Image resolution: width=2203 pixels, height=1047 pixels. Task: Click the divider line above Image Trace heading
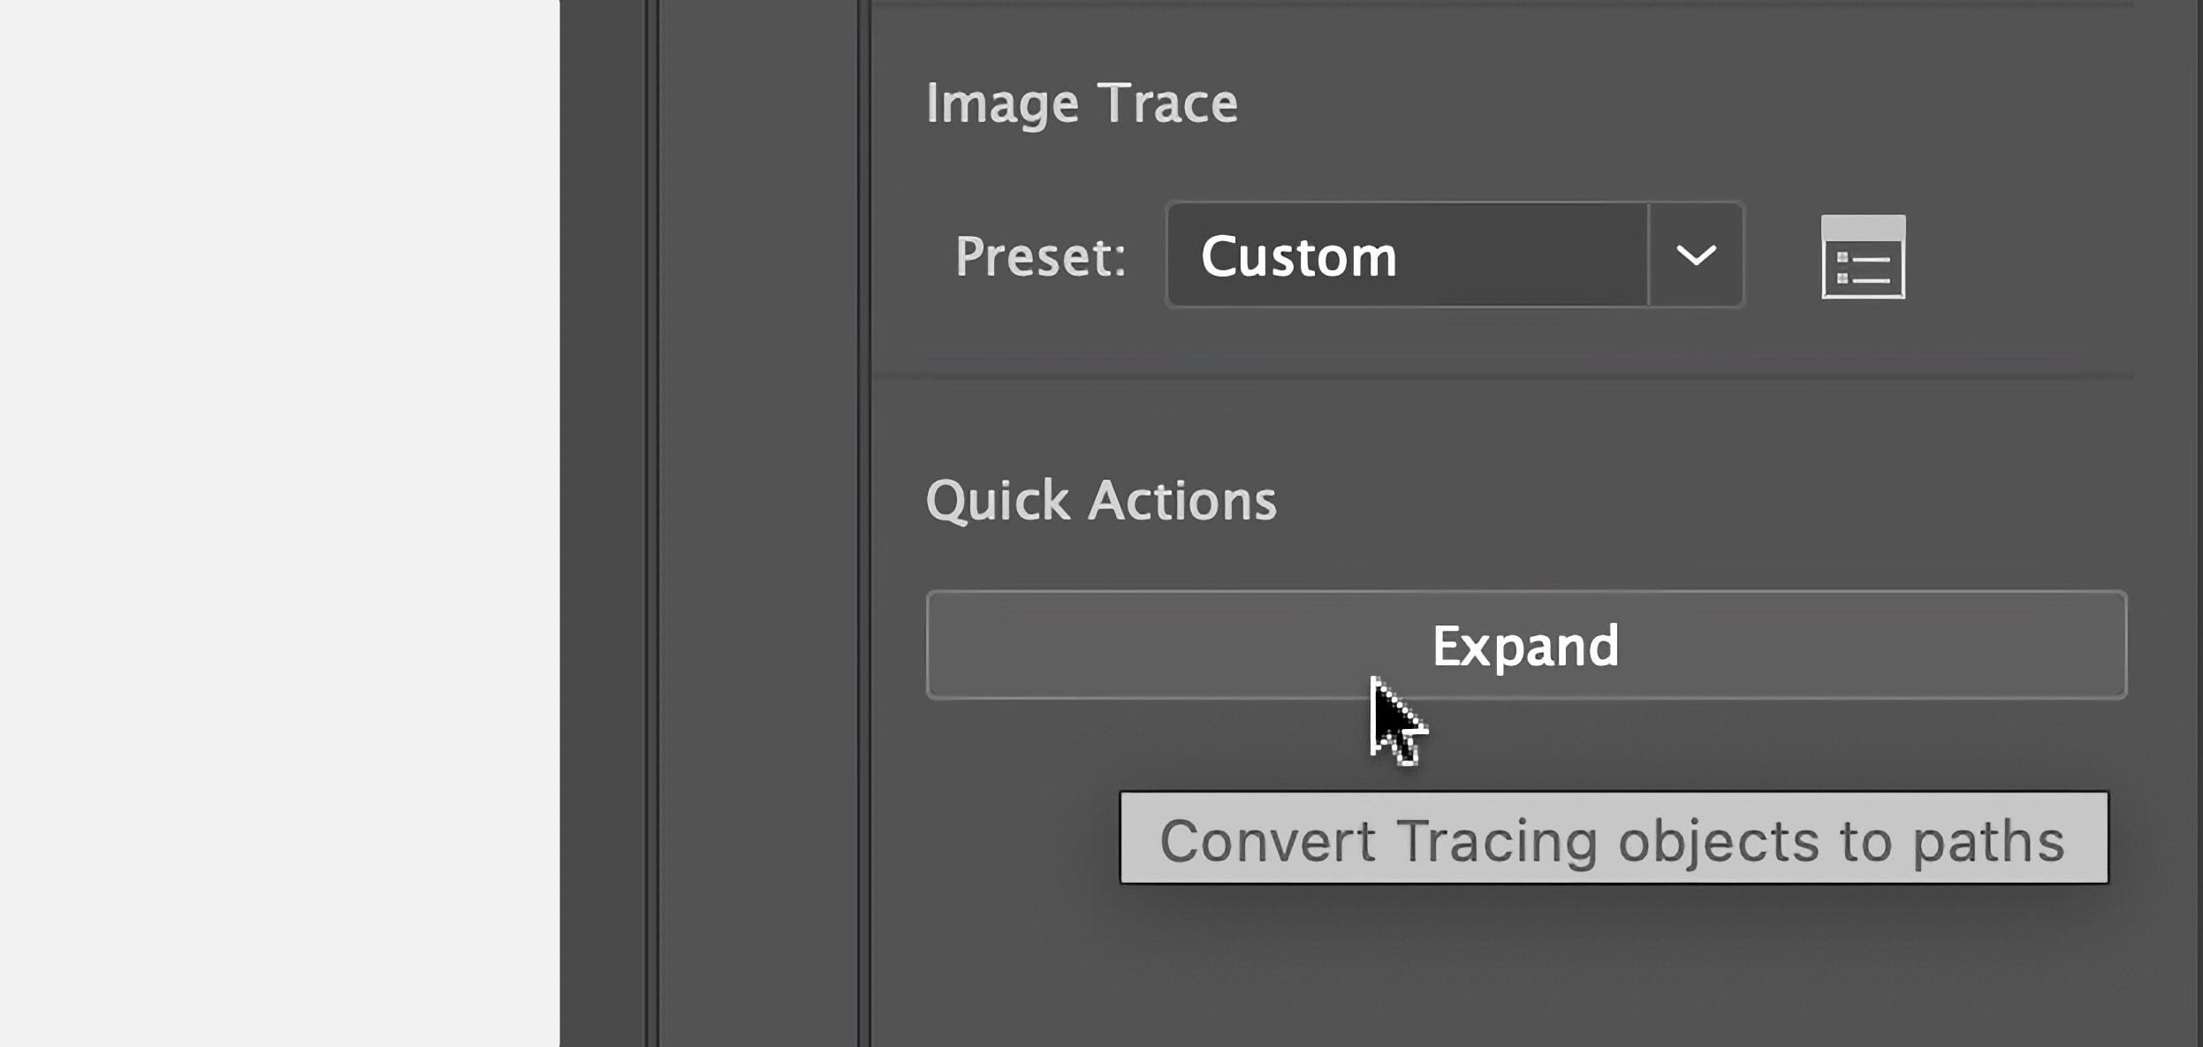click(1502, 4)
